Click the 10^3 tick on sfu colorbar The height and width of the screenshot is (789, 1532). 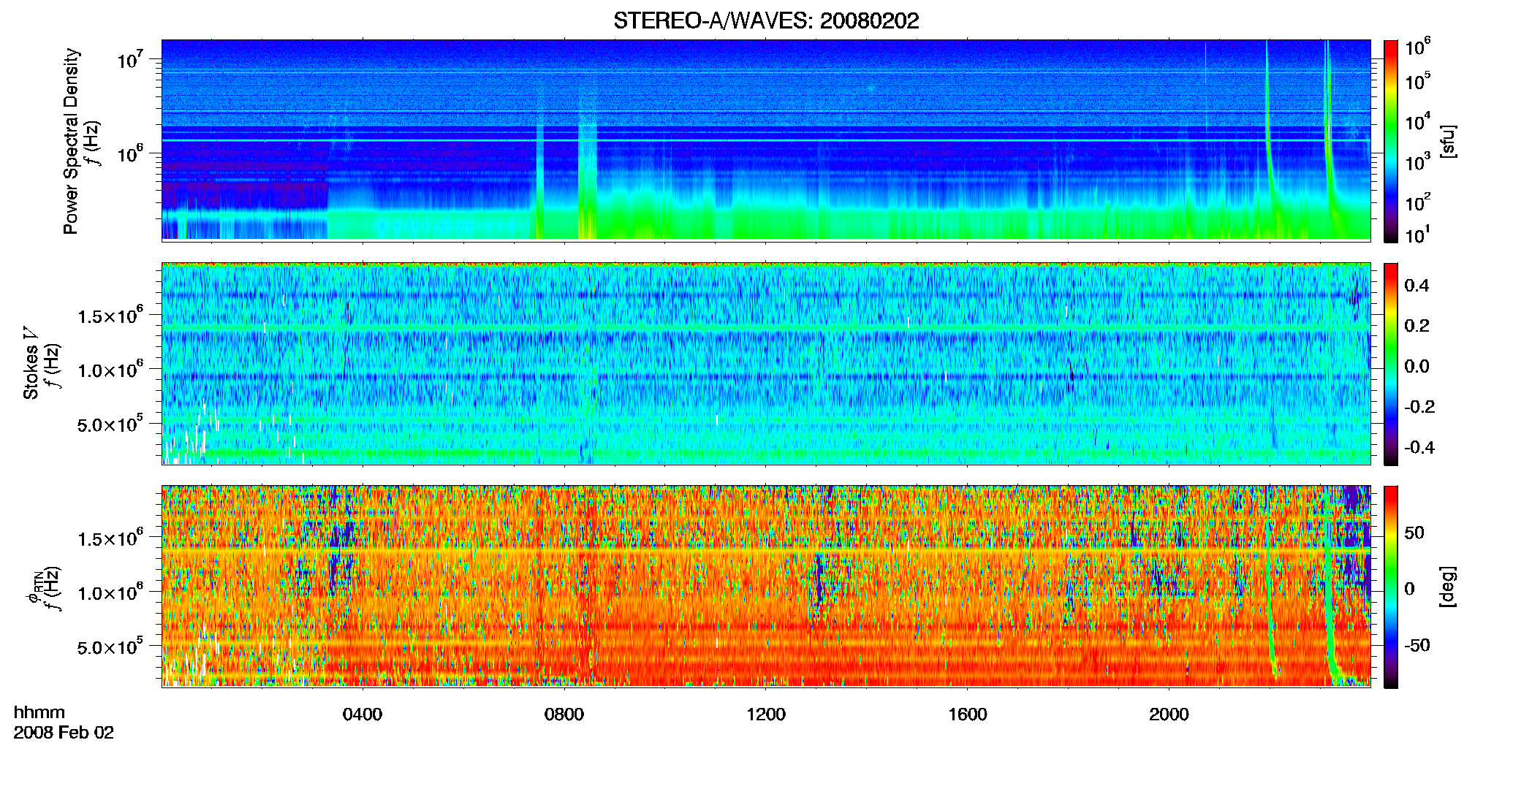pos(1418,161)
